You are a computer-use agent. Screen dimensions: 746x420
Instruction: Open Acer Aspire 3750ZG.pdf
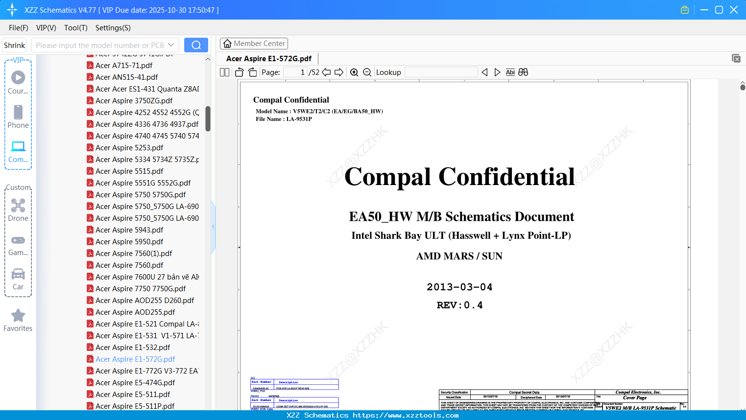[x=134, y=101]
